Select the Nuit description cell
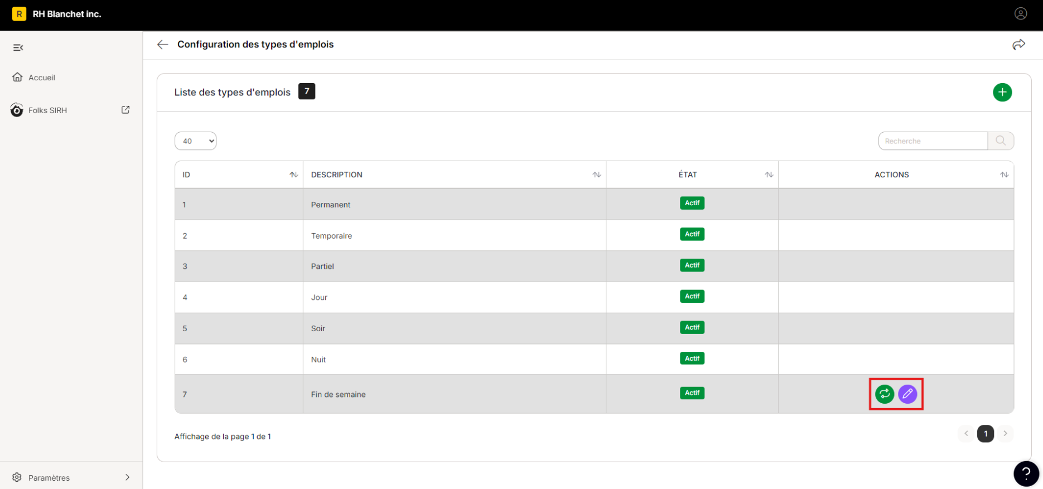This screenshot has height=489, width=1043. click(454, 360)
